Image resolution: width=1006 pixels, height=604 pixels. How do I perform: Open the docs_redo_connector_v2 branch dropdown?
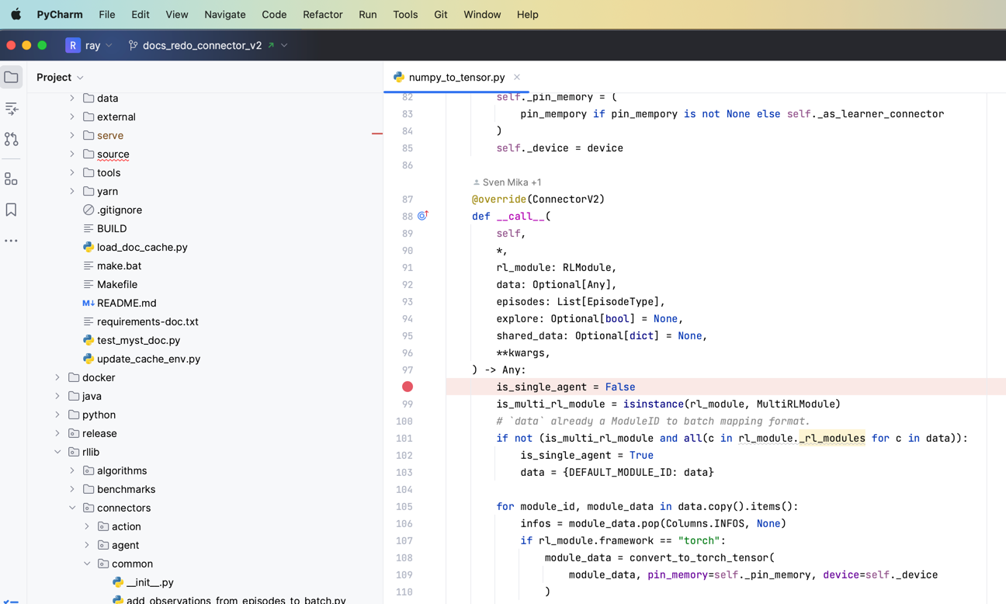[208, 45]
